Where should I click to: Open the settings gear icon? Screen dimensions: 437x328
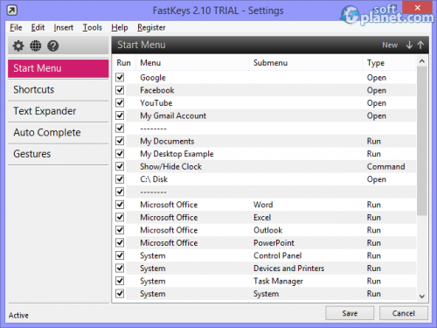(x=18, y=45)
